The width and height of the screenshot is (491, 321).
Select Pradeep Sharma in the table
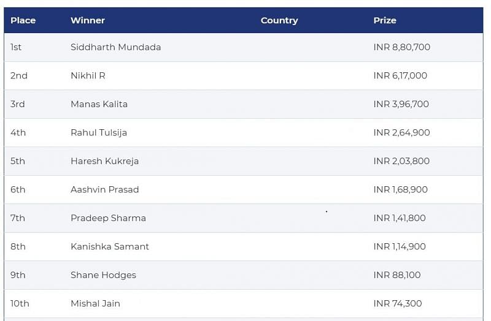(x=108, y=218)
